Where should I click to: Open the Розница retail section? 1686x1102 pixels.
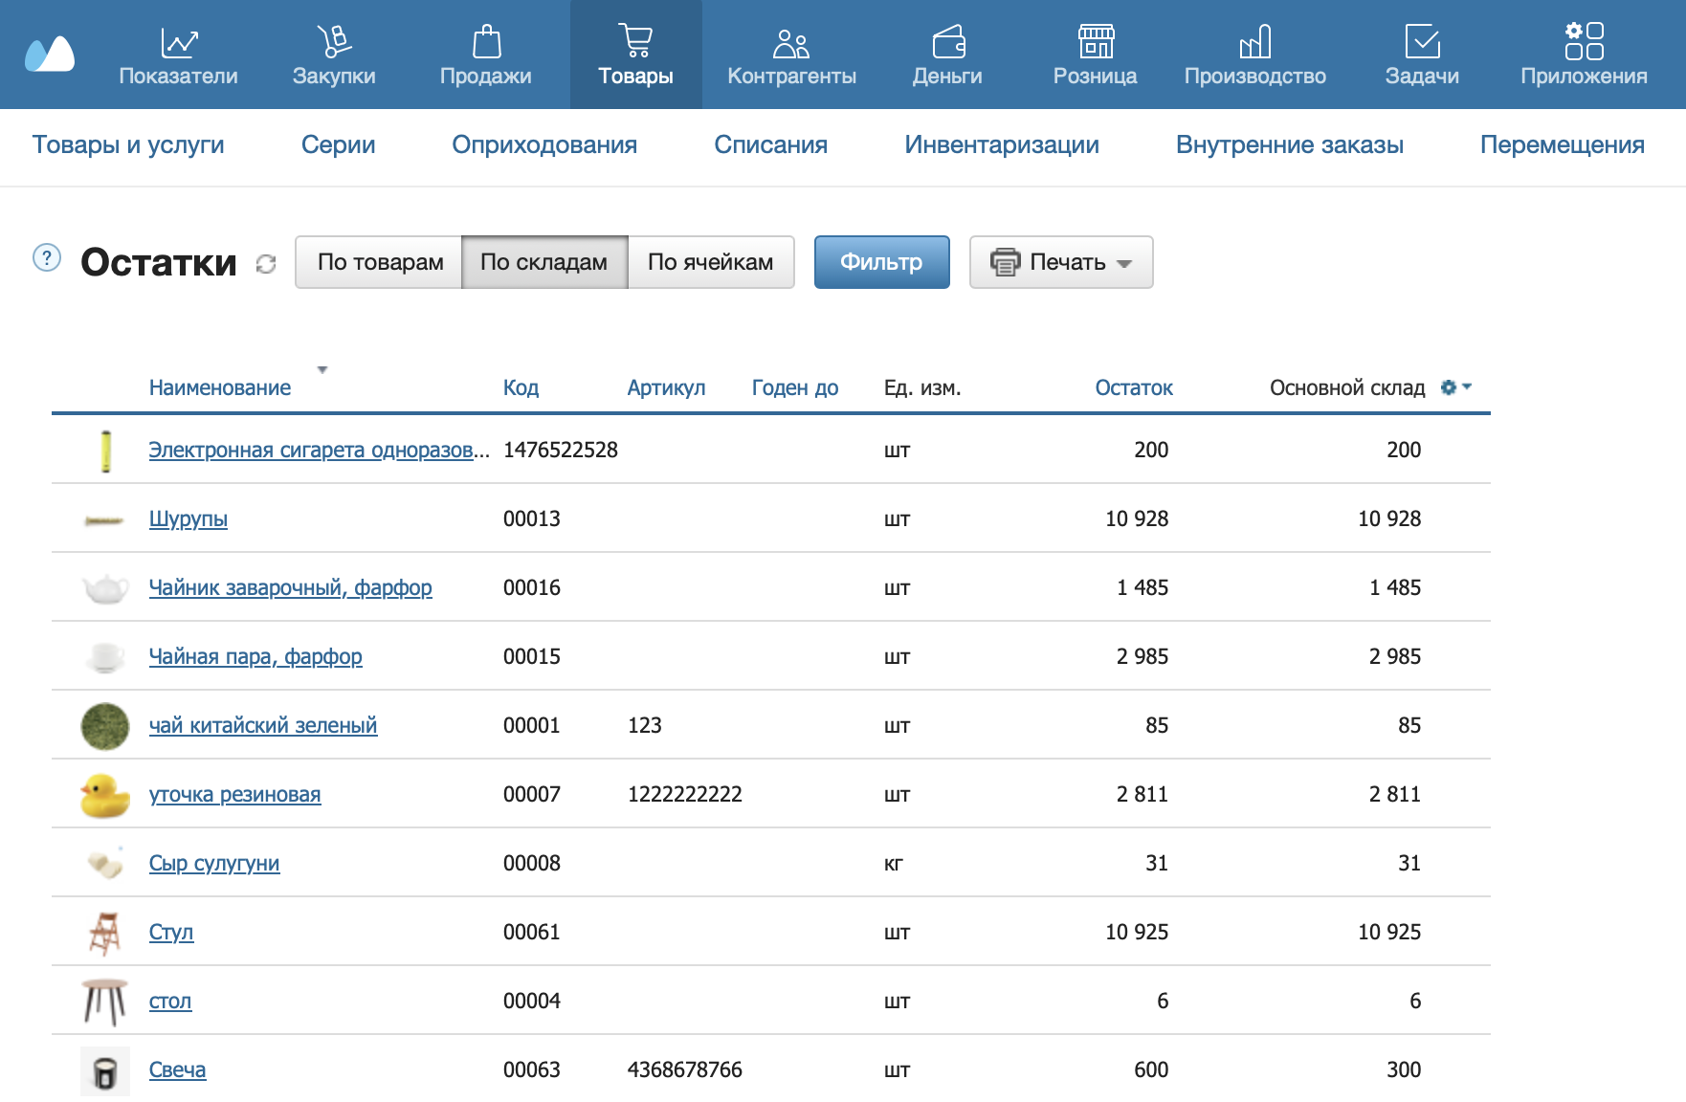1095,55
